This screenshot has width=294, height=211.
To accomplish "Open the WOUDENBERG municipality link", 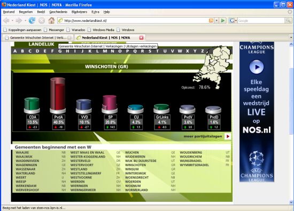I will pos(191,152).
